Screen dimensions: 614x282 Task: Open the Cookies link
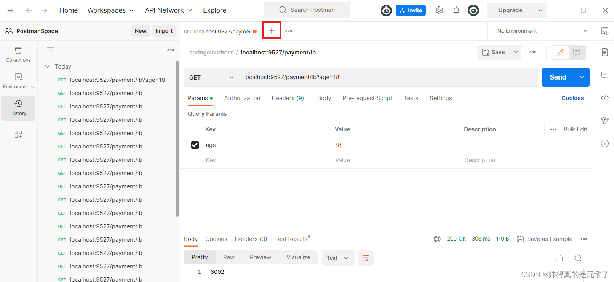tap(572, 98)
